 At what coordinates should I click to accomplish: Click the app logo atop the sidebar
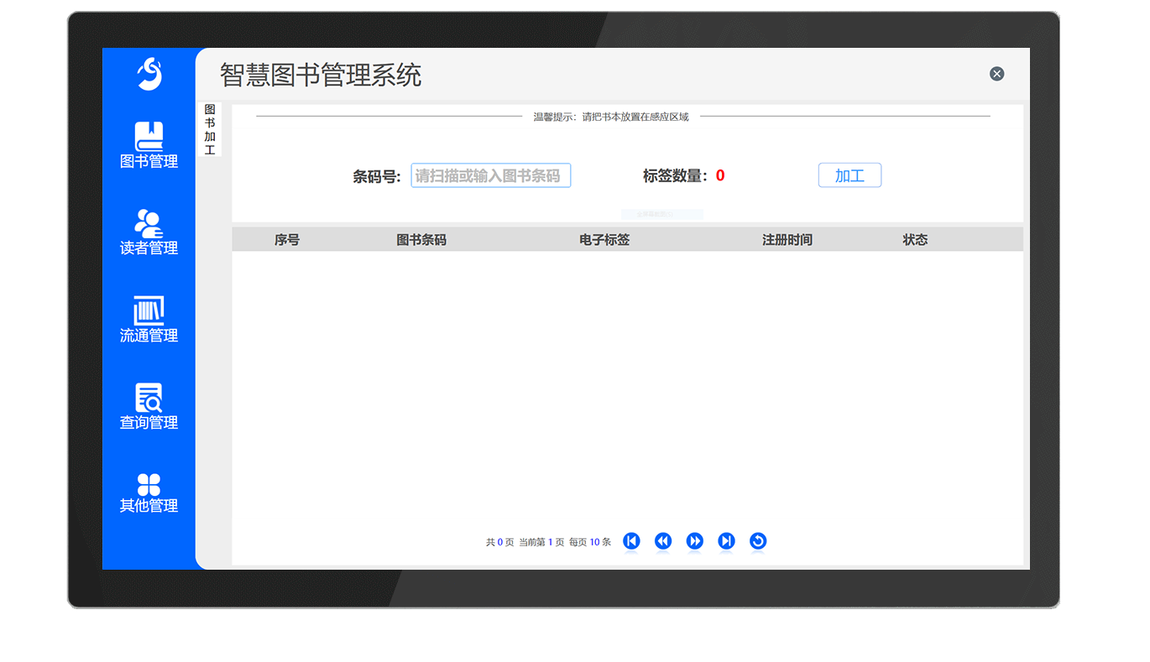tap(149, 74)
